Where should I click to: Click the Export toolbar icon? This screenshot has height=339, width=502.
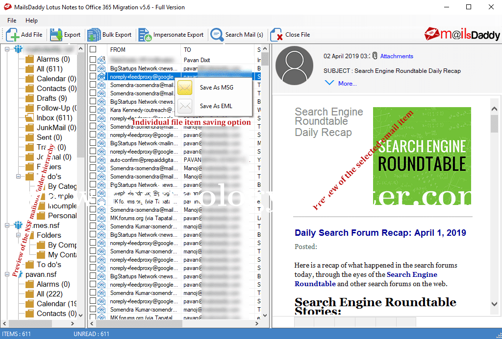(56, 35)
